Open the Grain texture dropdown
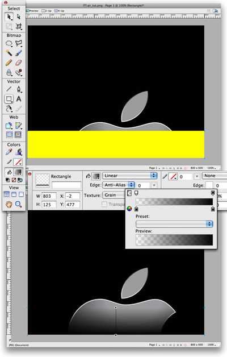Viewport: 227px width, 357px height. (x=114, y=195)
